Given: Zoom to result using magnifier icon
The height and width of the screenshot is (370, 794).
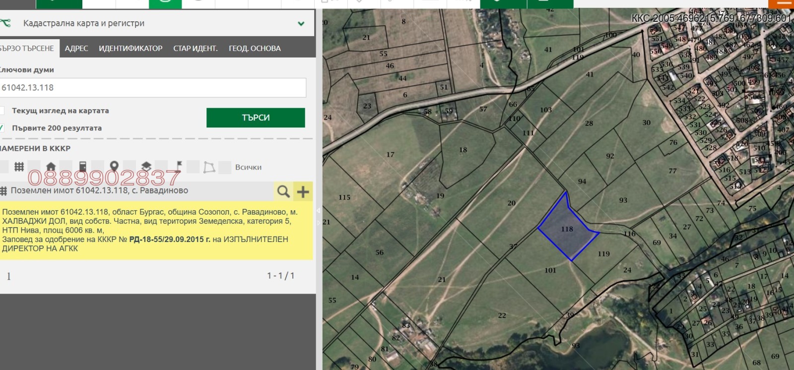Looking at the screenshot, I should pyautogui.click(x=283, y=191).
